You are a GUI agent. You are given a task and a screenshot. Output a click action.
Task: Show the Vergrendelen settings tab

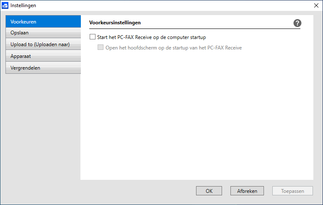[43, 68]
